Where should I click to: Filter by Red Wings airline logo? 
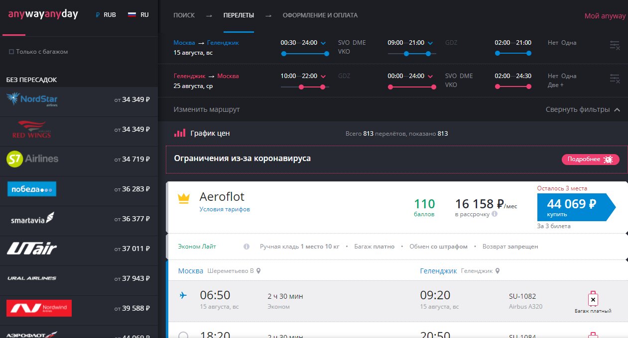tap(31, 129)
